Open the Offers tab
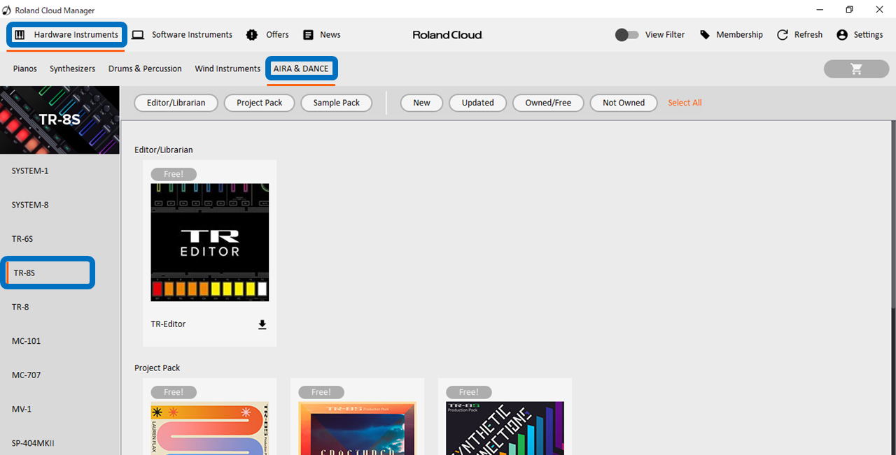 tap(267, 35)
